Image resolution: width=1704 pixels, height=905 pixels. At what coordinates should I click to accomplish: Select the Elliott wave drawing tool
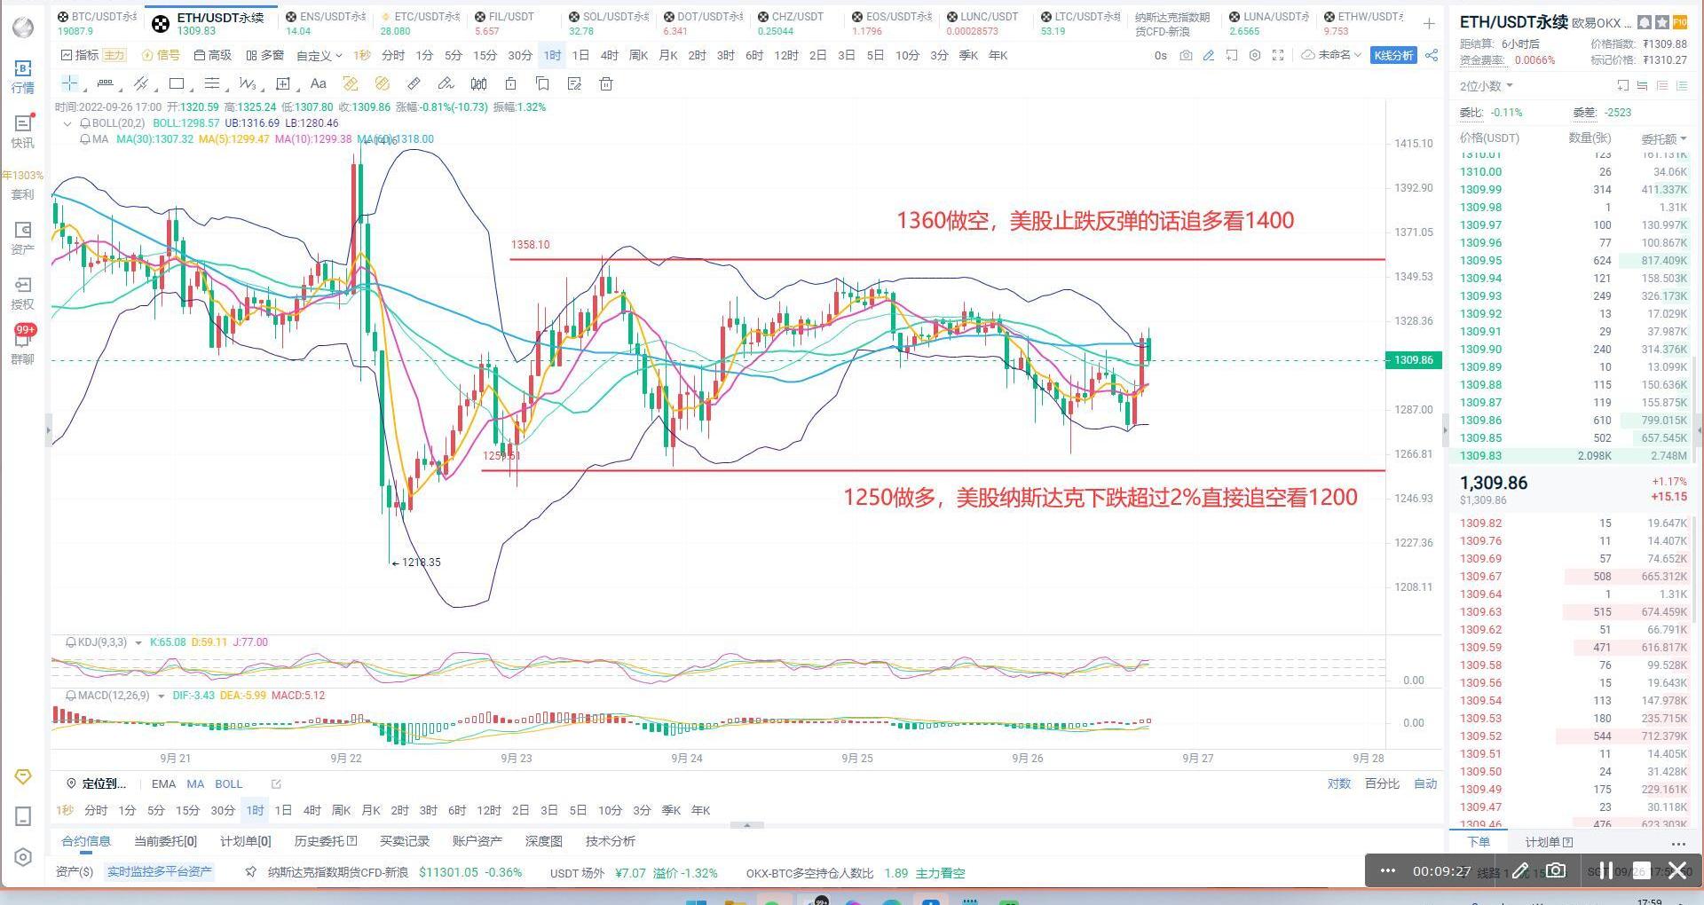tap(248, 83)
